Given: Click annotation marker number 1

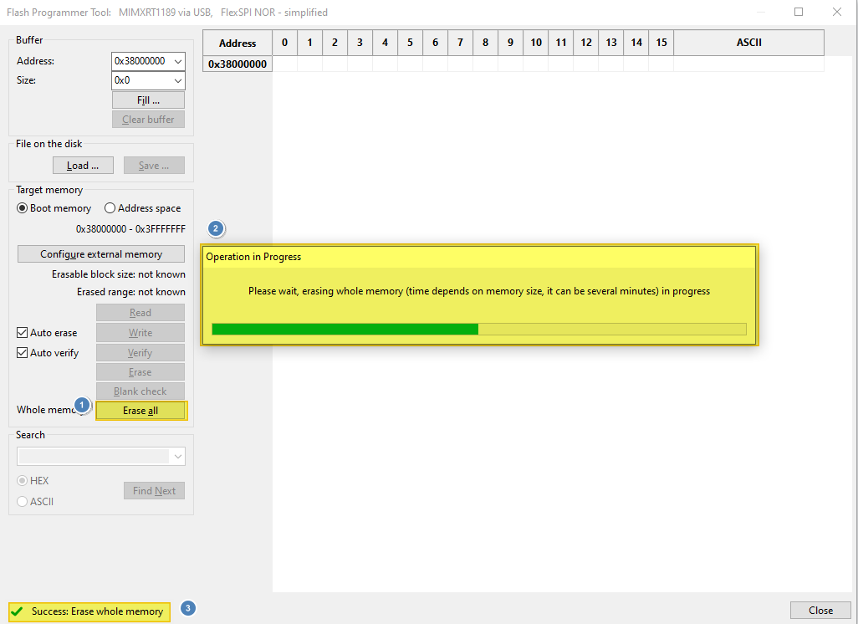Looking at the screenshot, I should (x=82, y=405).
